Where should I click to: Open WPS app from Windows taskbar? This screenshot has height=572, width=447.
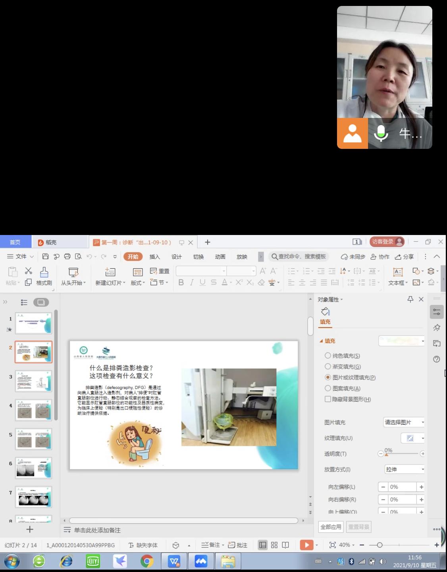(x=174, y=561)
